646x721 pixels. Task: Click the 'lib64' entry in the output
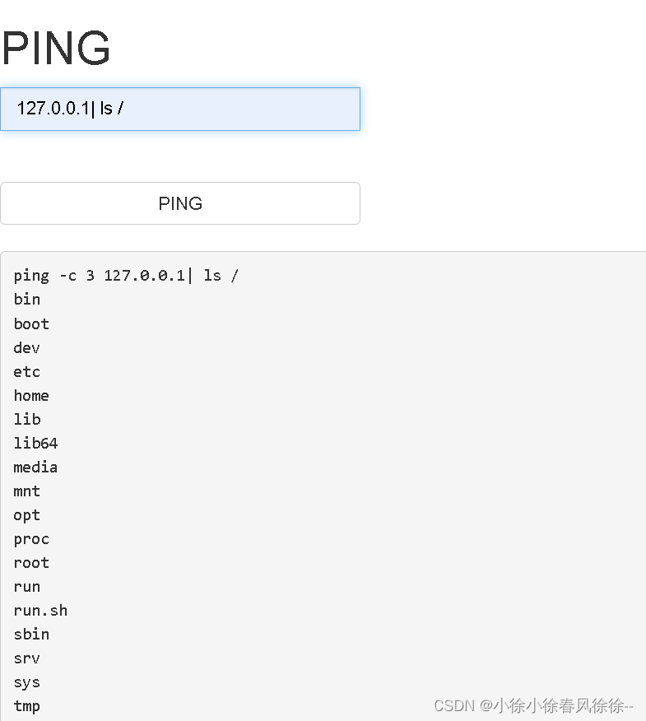35,443
